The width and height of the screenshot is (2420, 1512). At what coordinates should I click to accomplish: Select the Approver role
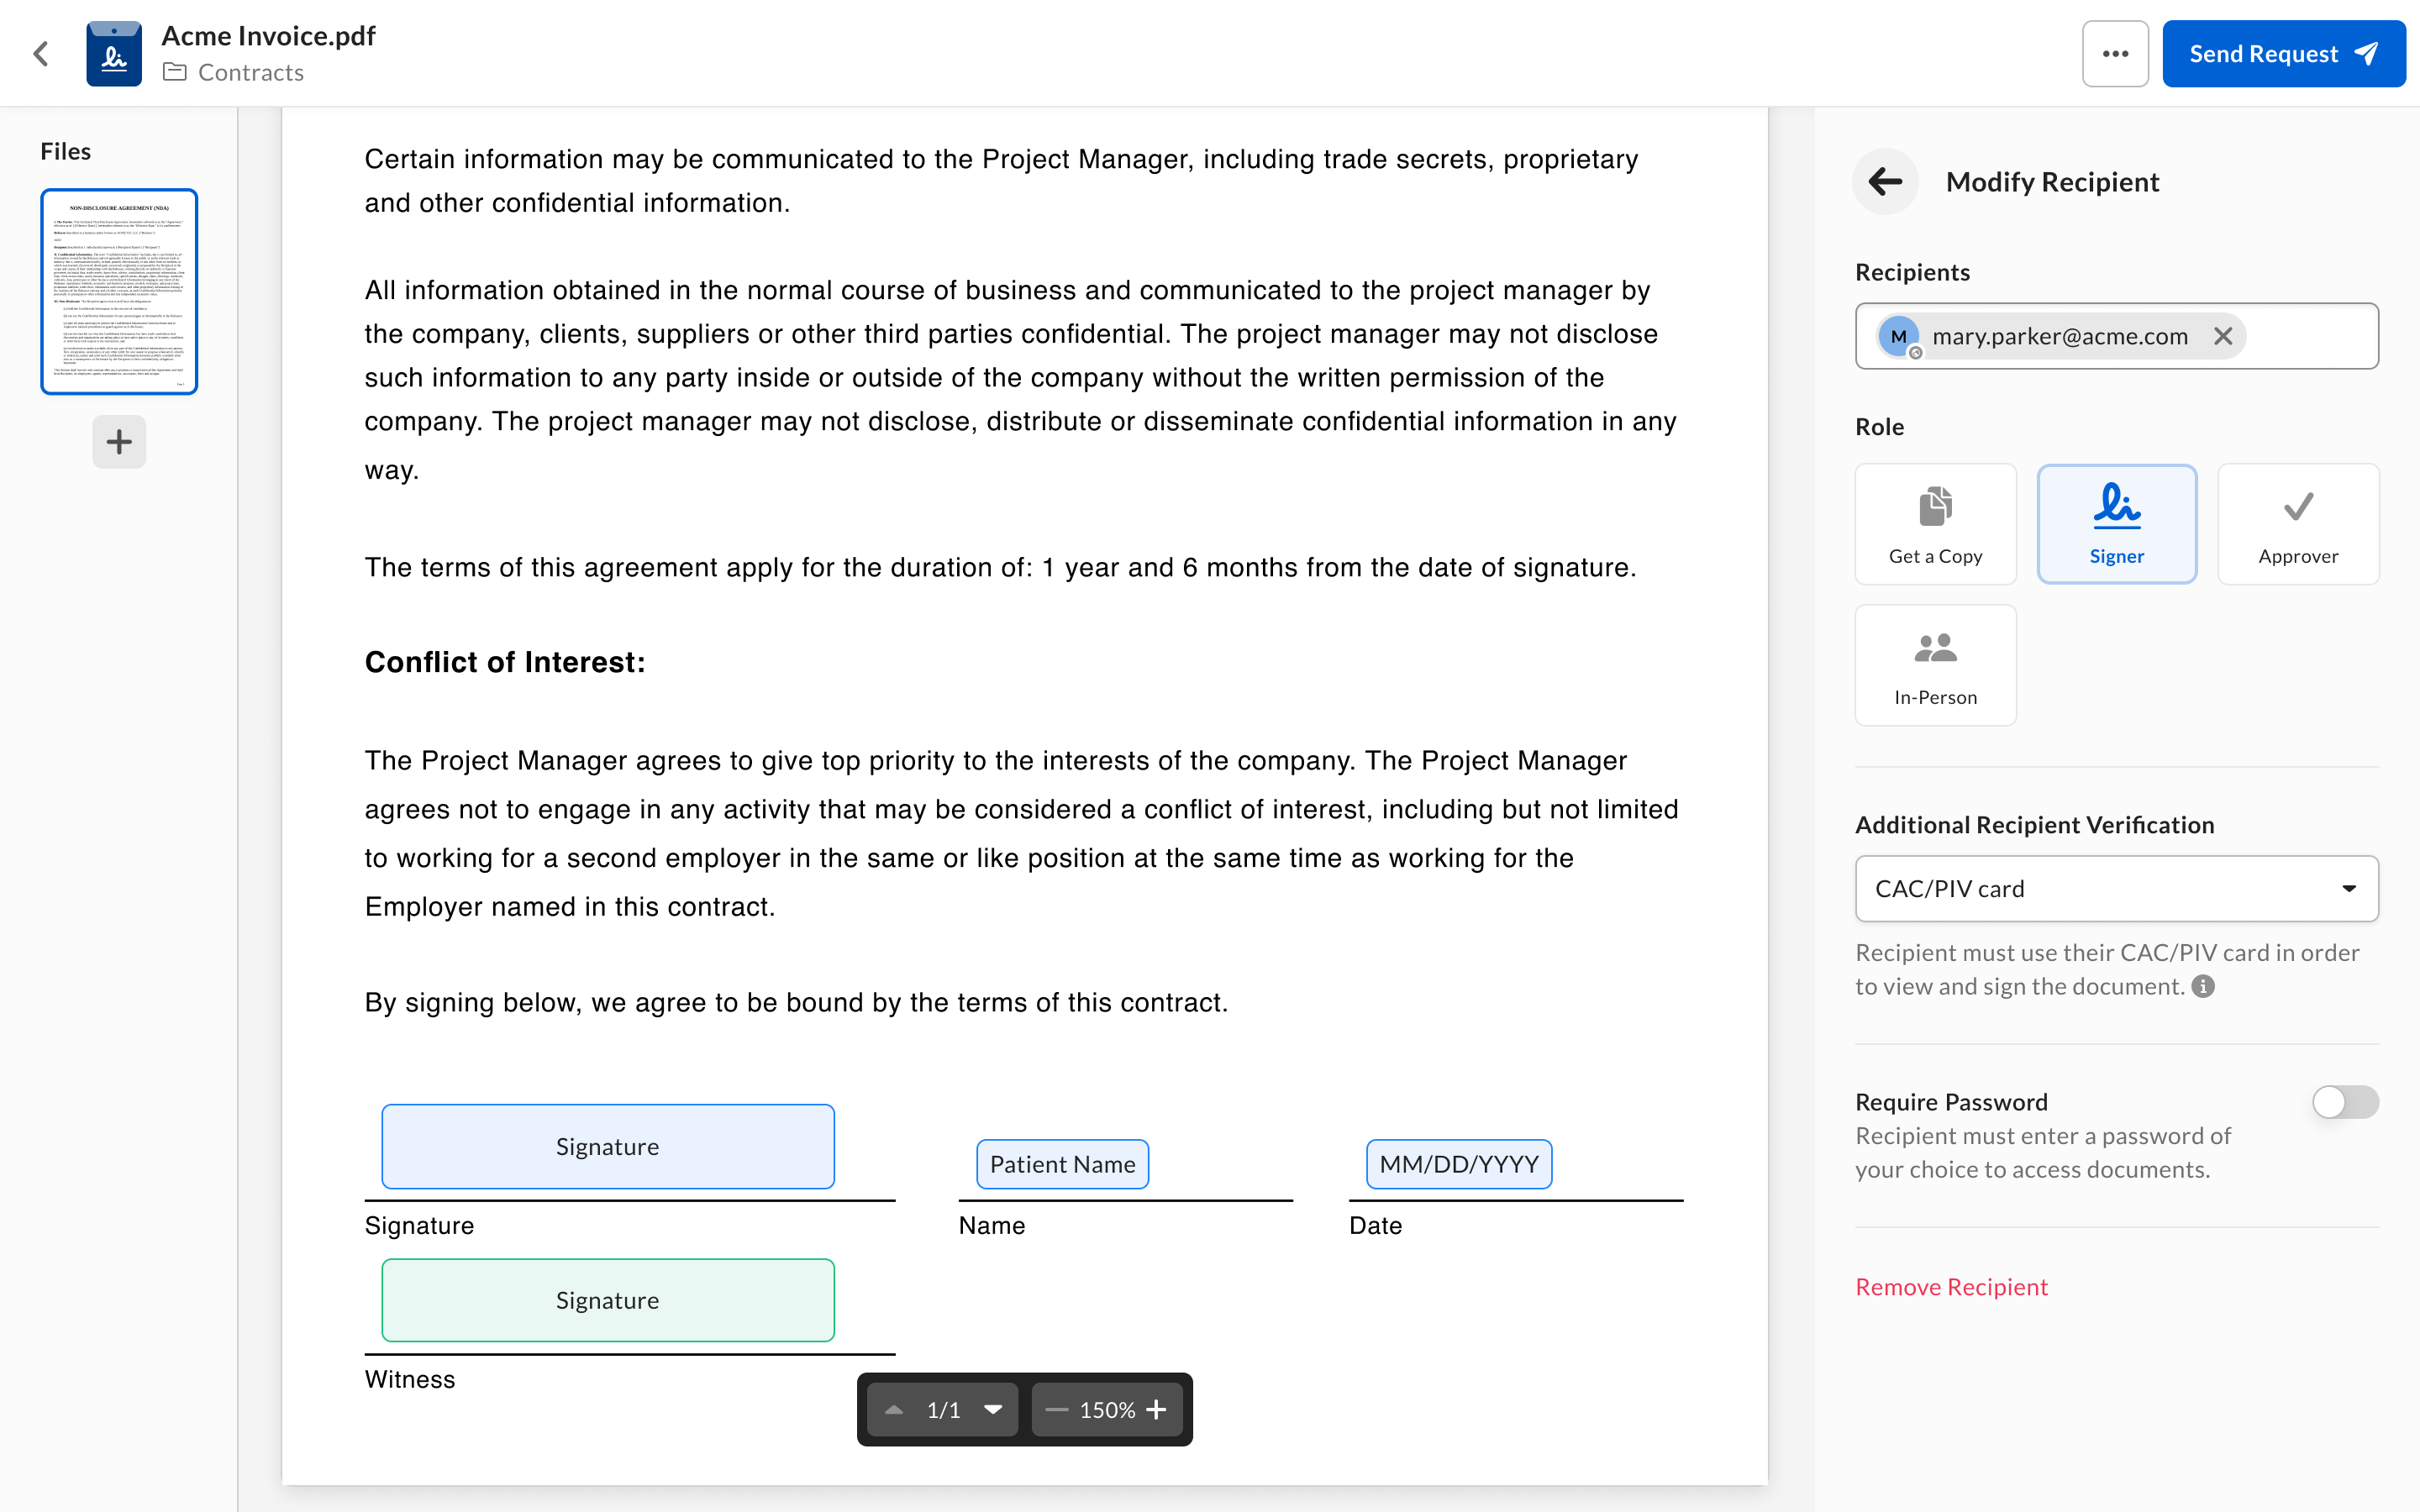2297,524
